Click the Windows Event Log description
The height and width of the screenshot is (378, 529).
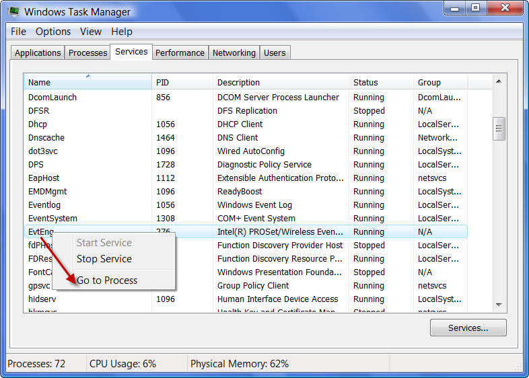point(254,205)
